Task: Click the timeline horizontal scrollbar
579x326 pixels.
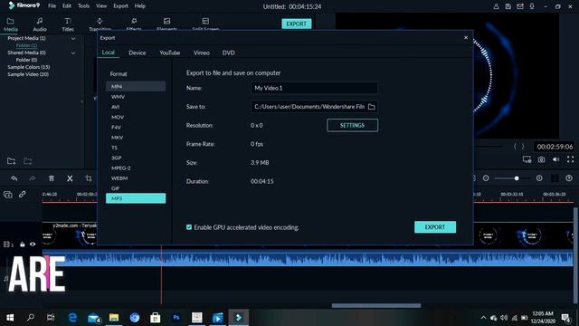Action: 376,306
